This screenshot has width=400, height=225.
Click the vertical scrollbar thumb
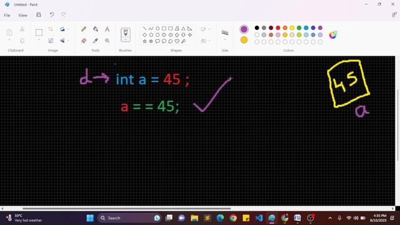pos(397,125)
